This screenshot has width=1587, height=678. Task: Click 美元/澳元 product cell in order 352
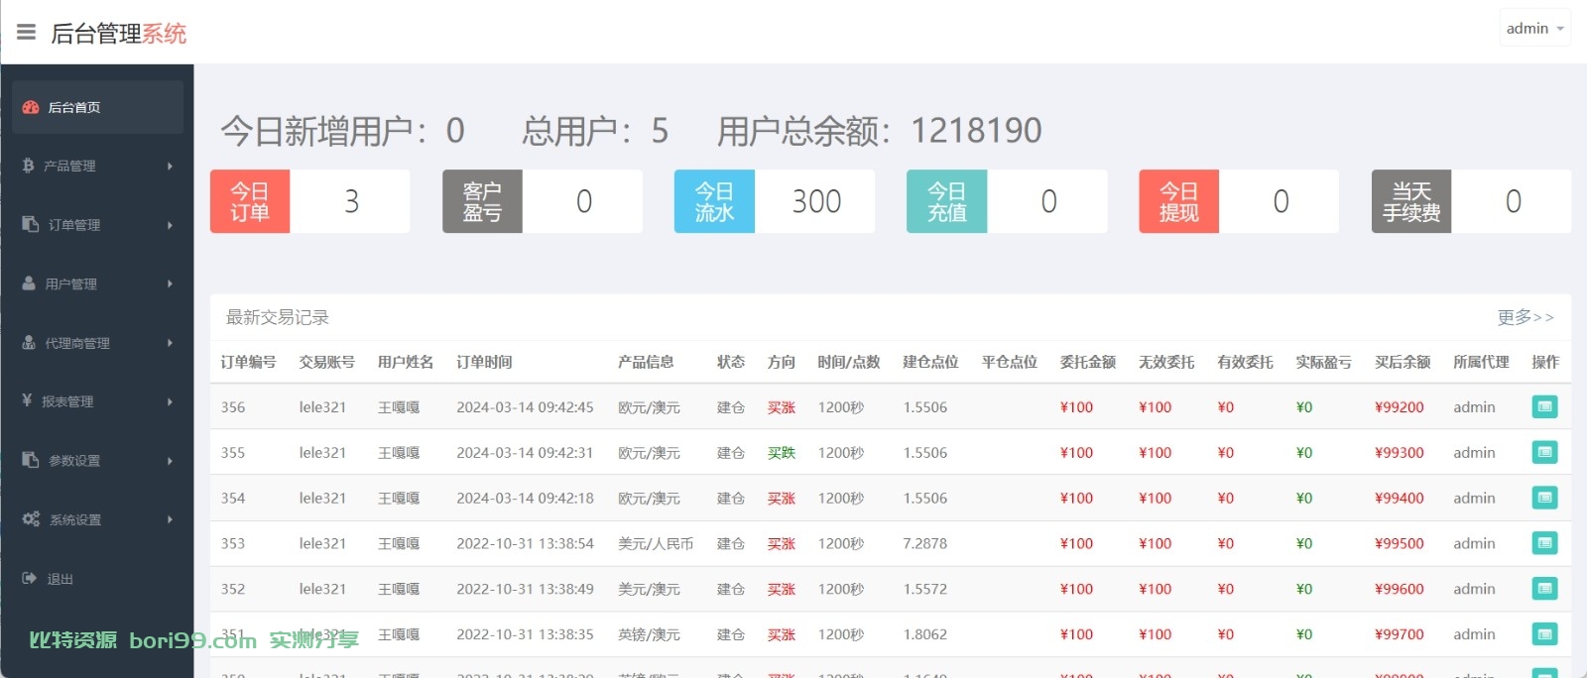pos(649,589)
